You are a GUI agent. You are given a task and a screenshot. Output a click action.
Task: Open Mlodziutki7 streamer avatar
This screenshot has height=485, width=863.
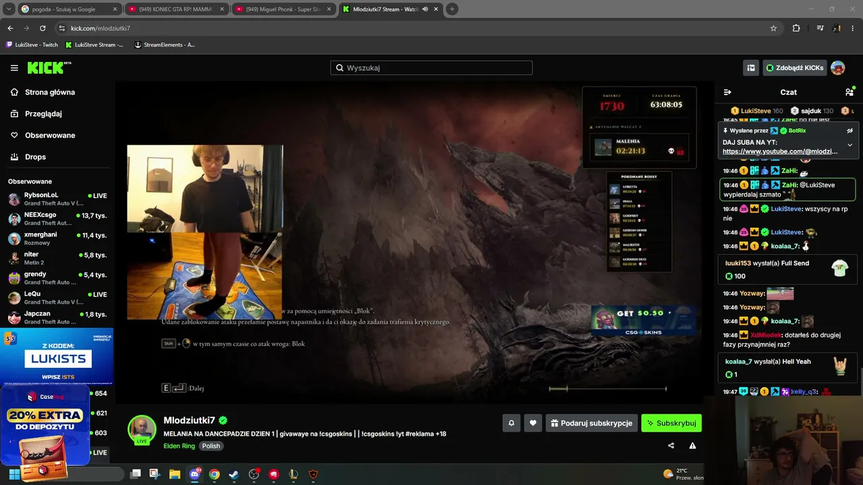142,429
